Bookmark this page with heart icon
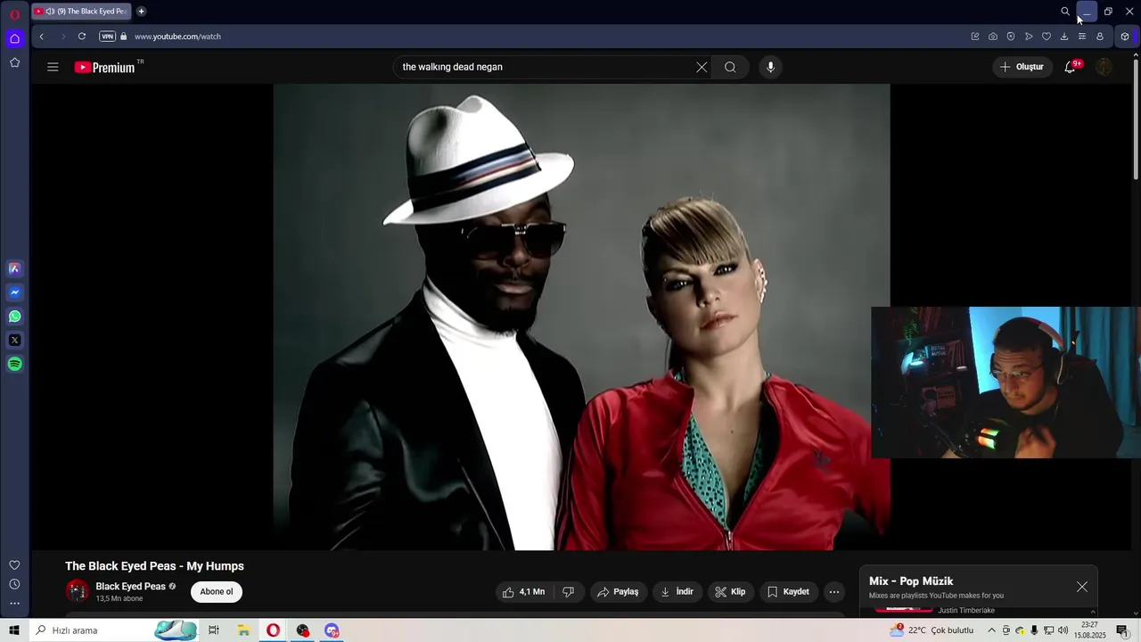Viewport: 1141px width, 642px height. pyautogui.click(x=1047, y=37)
